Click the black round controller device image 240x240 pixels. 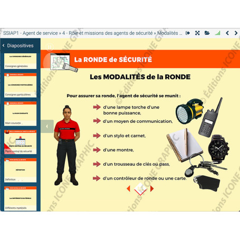tap(207, 184)
